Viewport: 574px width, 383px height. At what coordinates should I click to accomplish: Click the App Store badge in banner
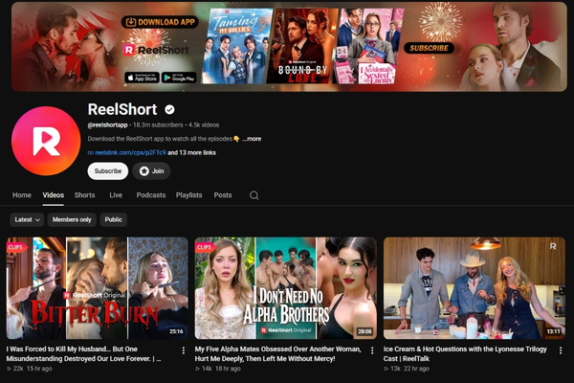(142, 78)
